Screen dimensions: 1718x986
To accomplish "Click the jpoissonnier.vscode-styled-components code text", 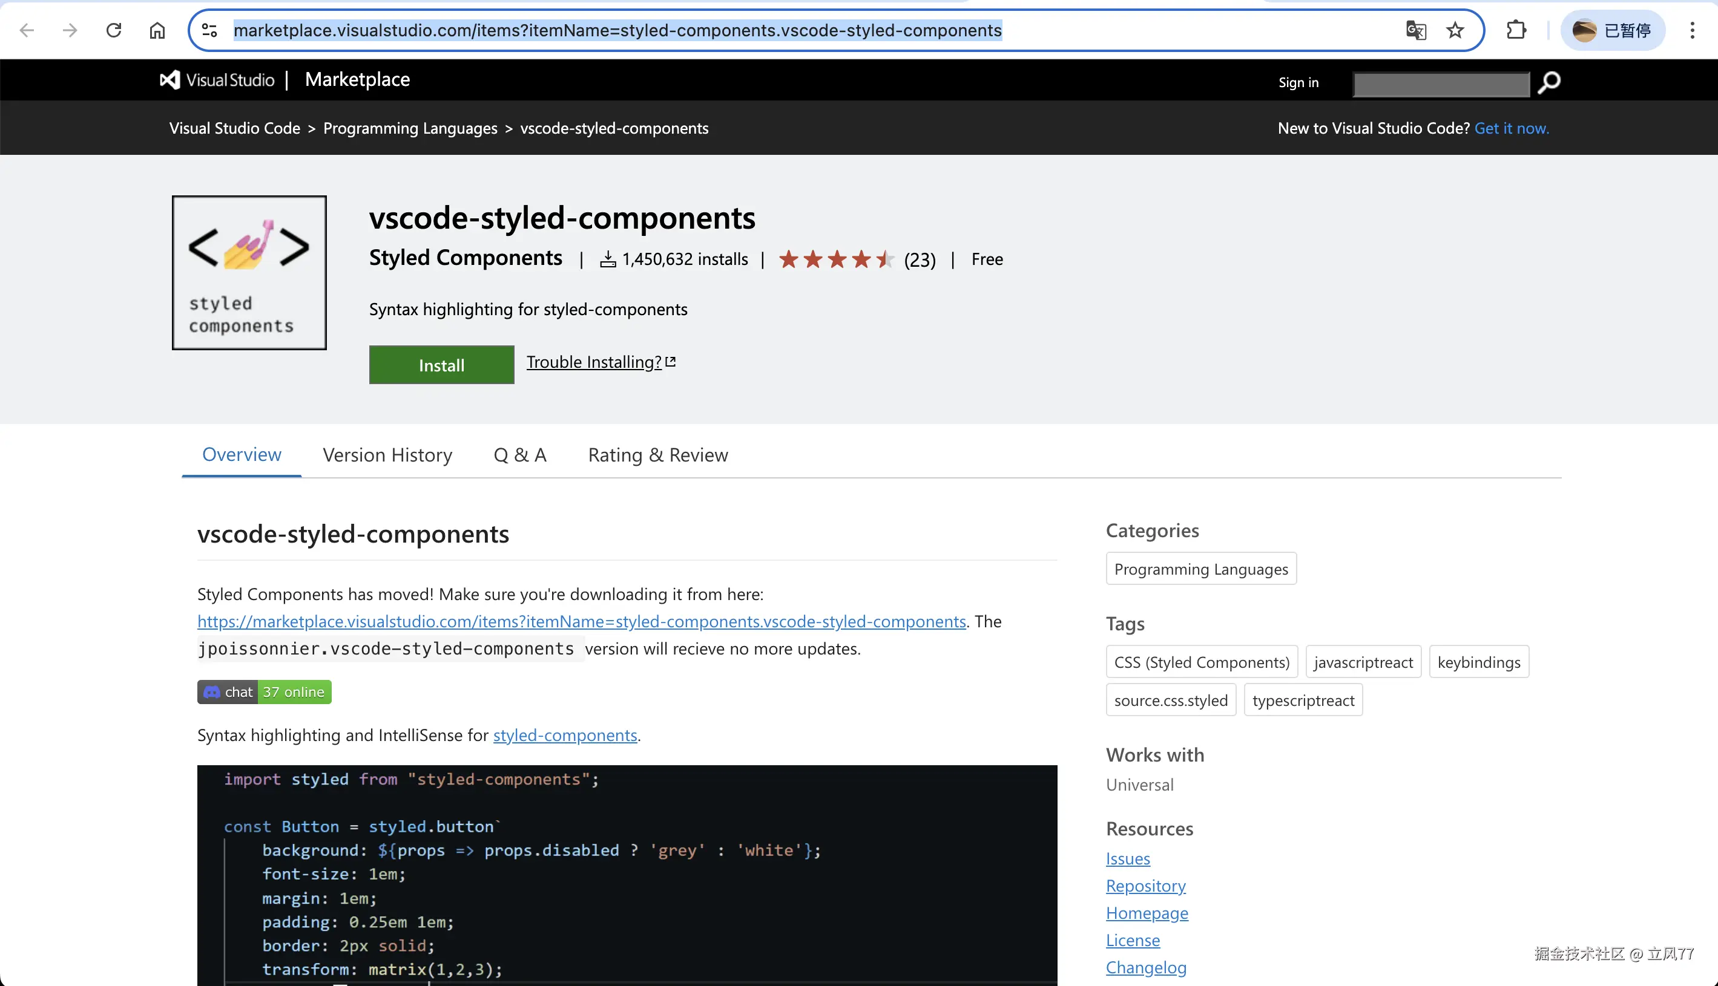I will click(386, 648).
